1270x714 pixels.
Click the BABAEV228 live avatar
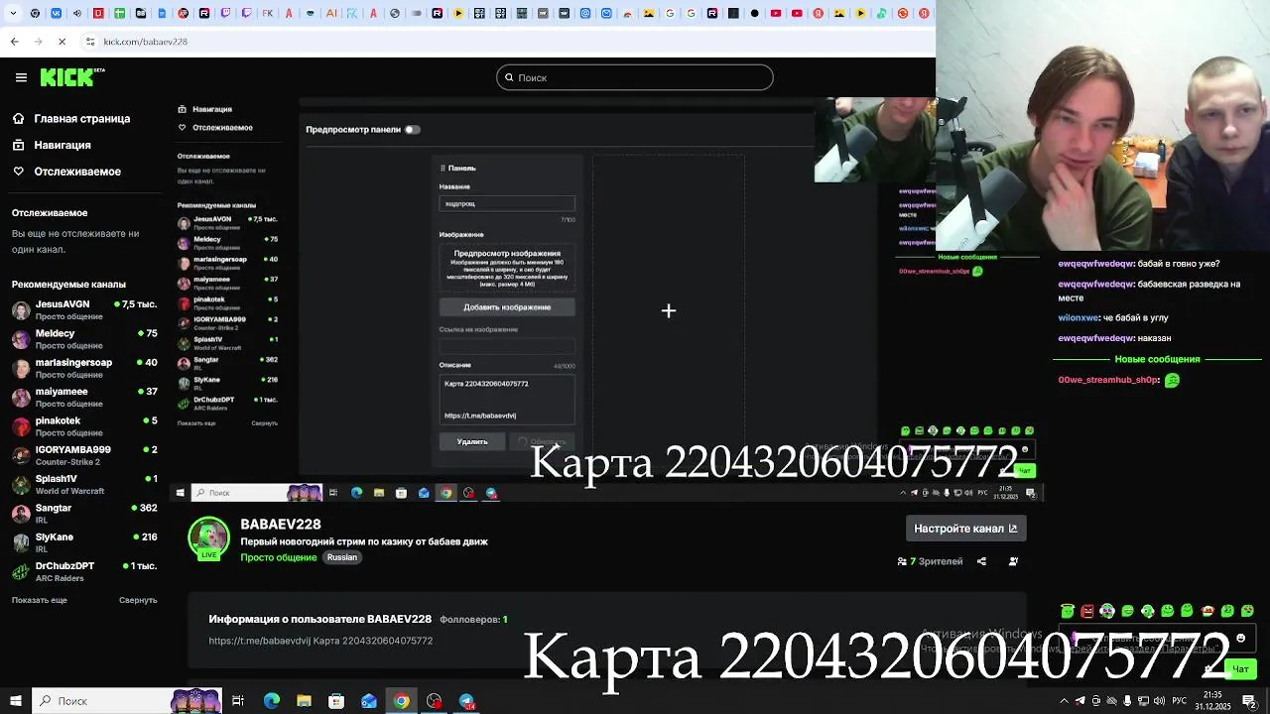pos(208,538)
